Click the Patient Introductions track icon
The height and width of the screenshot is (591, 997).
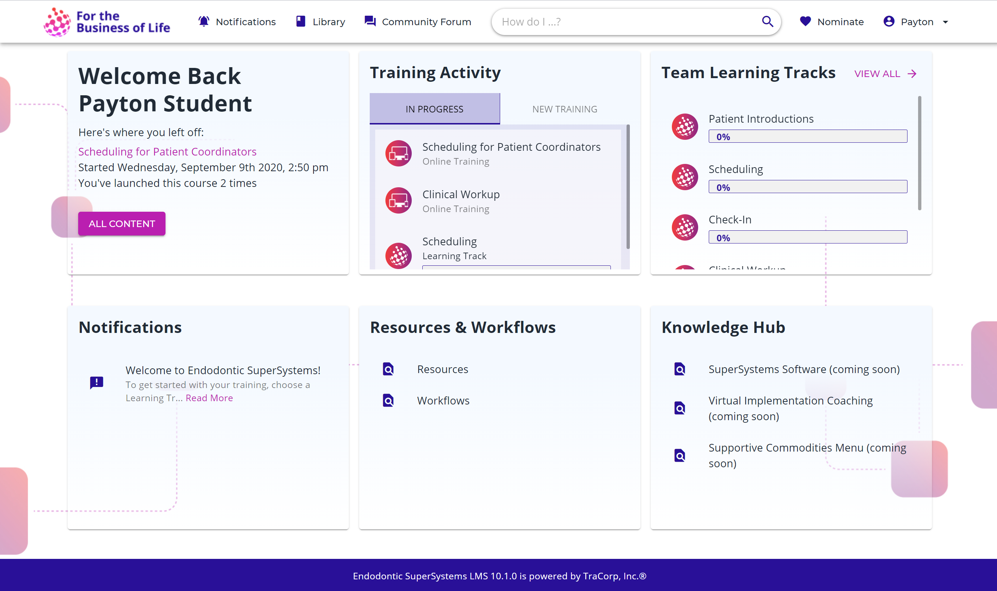[x=684, y=127]
